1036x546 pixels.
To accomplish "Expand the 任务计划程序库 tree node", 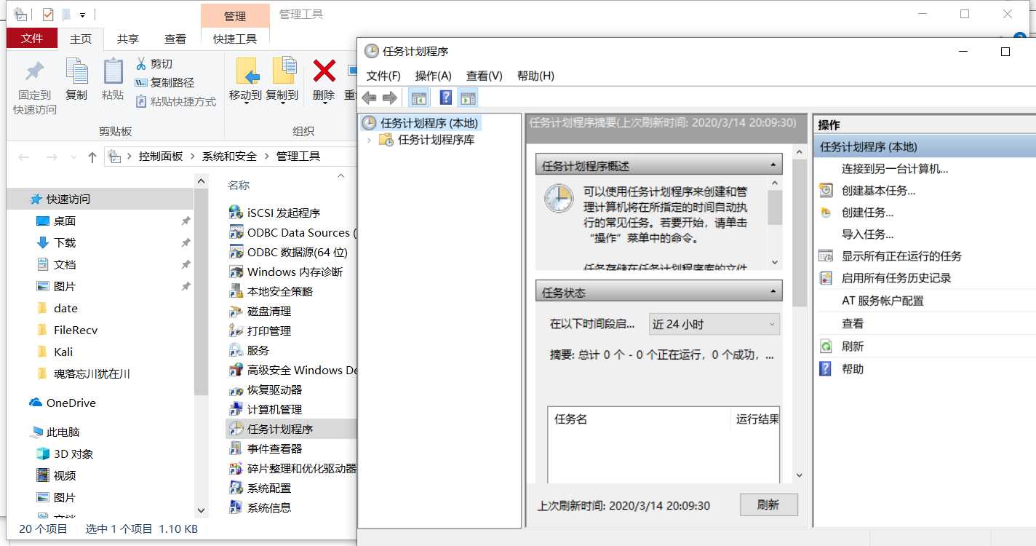I will (370, 140).
